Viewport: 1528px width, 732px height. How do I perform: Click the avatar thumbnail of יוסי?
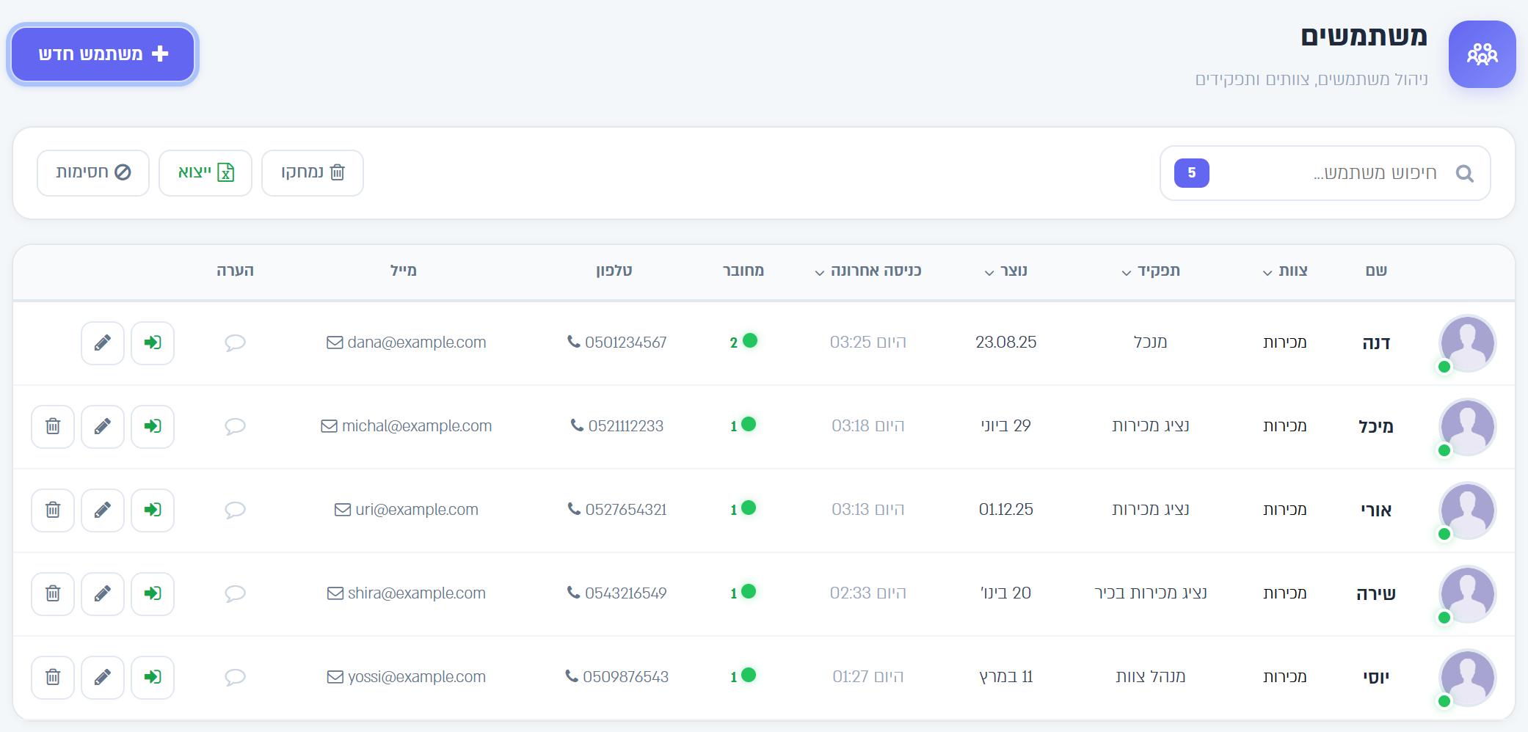(x=1468, y=678)
